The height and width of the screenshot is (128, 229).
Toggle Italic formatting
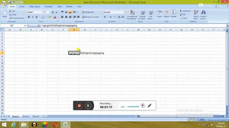33,17
